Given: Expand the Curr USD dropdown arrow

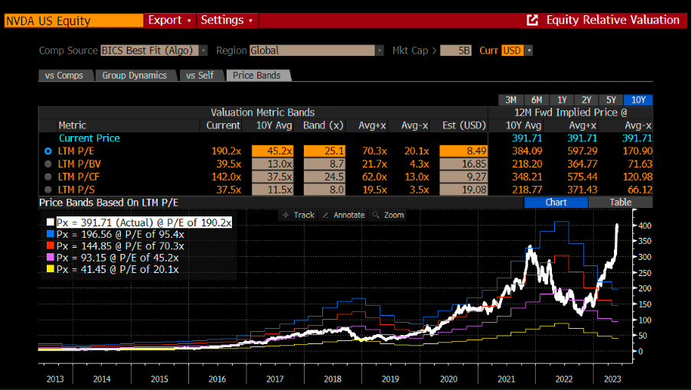Looking at the screenshot, I should click(529, 50).
